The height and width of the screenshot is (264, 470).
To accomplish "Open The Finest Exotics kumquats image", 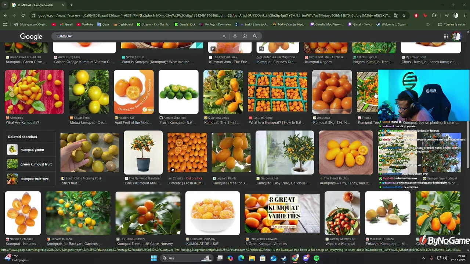I will click(x=346, y=153).
